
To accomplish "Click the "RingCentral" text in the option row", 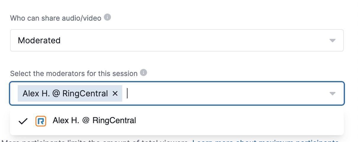I will point(114,120).
